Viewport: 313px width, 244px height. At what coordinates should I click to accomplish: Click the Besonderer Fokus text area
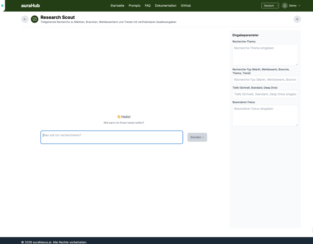(265, 115)
